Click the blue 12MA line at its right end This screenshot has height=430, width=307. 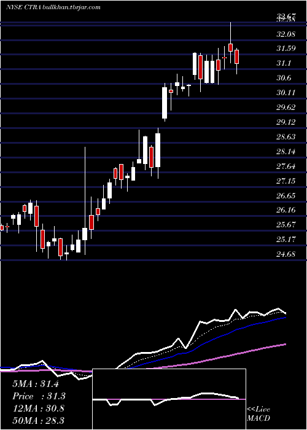click(x=284, y=318)
